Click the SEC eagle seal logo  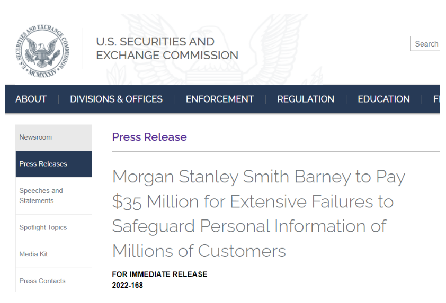click(42, 51)
